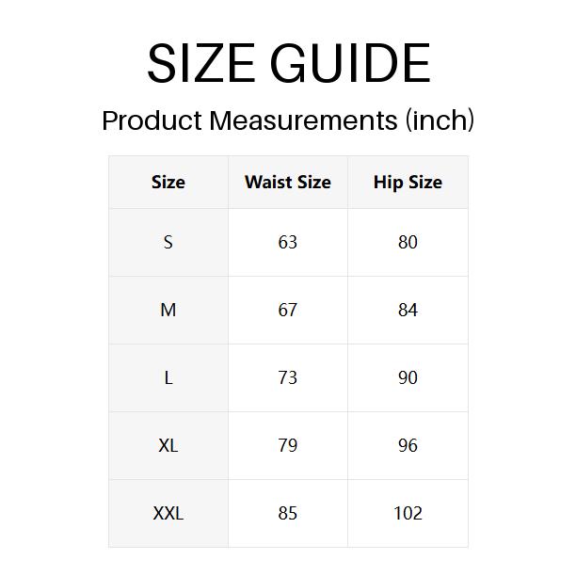Image resolution: width=576 pixels, height=576 pixels.
Task: Click the Hip Size column header
Action: pyautogui.click(x=408, y=183)
